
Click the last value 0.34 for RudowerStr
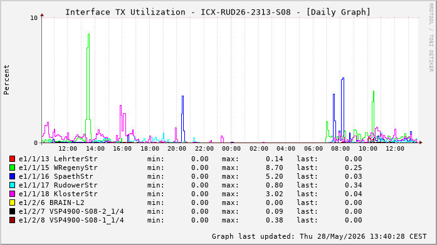(x=354, y=185)
